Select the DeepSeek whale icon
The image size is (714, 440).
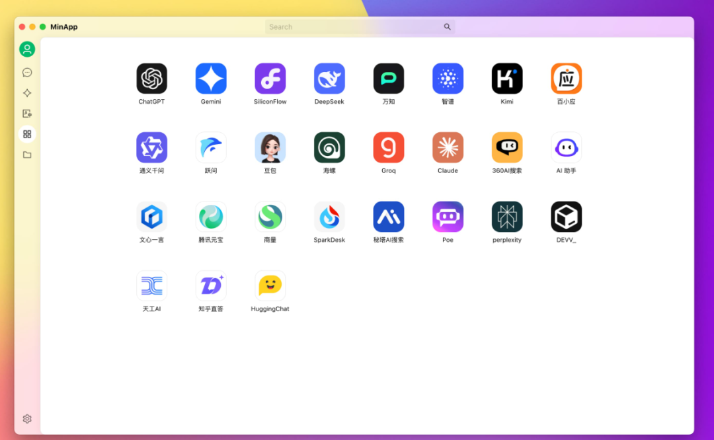coord(329,79)
